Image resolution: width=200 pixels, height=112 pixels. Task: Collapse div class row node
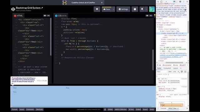161,31
